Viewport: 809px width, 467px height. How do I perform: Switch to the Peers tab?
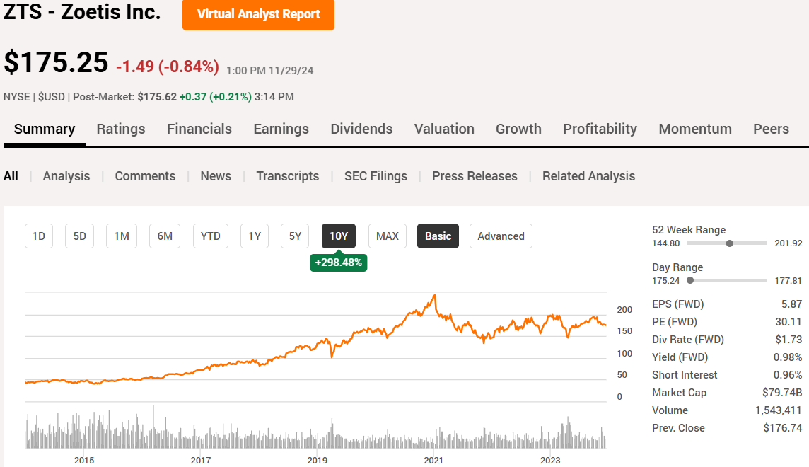click(x=771, y=129)
